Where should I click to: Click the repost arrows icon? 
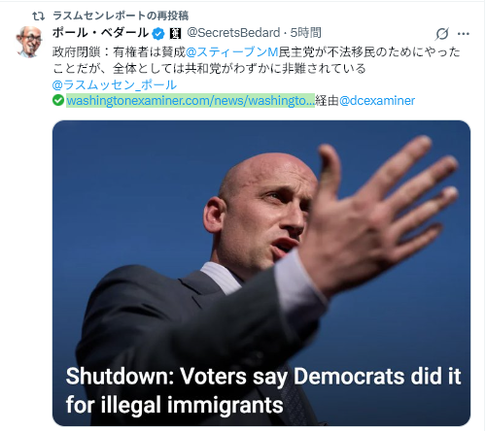coord(38,16)
